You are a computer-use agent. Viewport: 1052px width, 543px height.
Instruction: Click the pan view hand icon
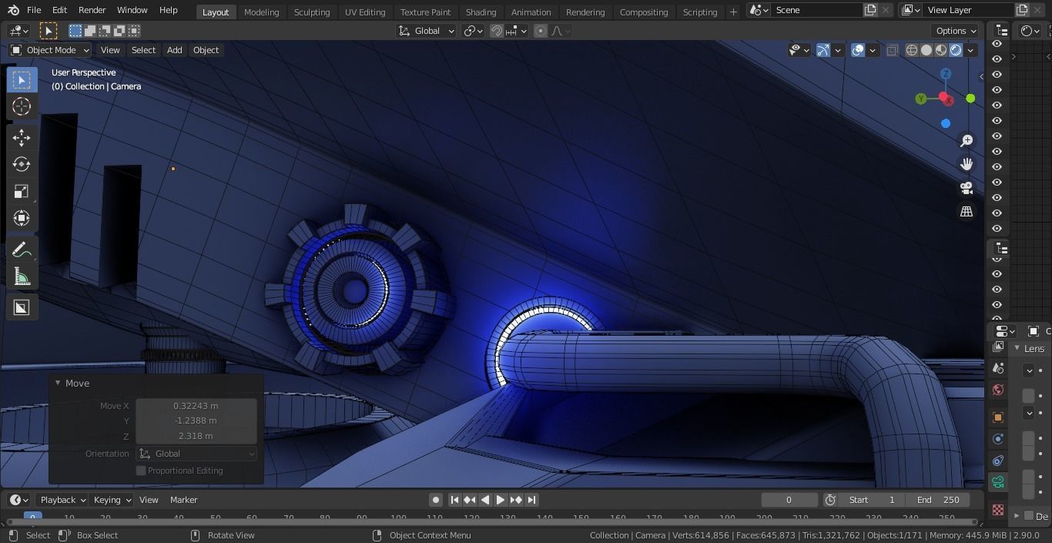click(x=967, y=164)
